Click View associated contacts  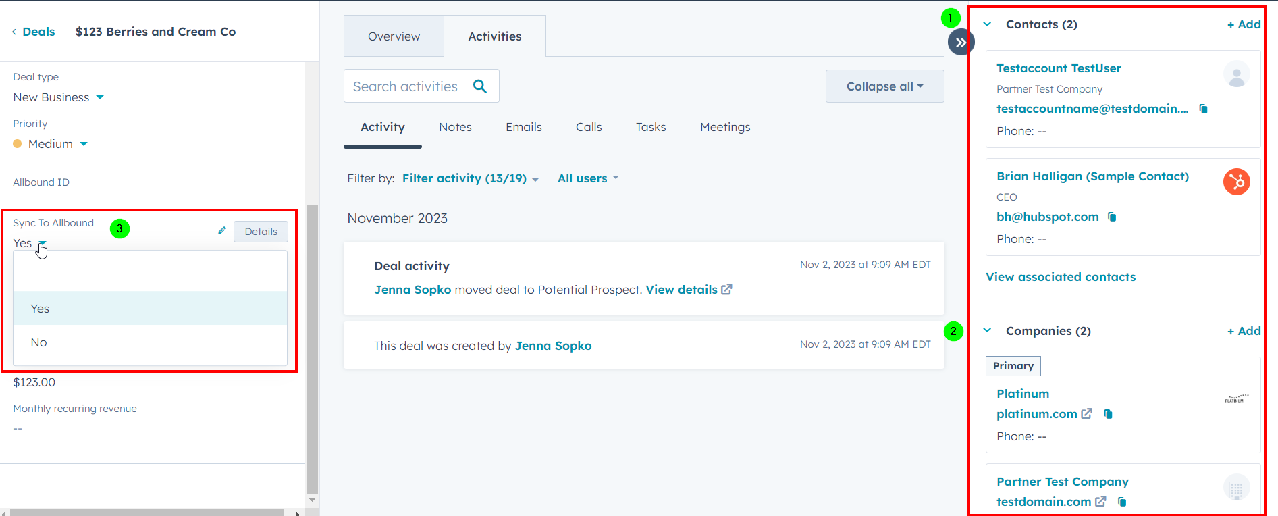(x=1061, y=277)
